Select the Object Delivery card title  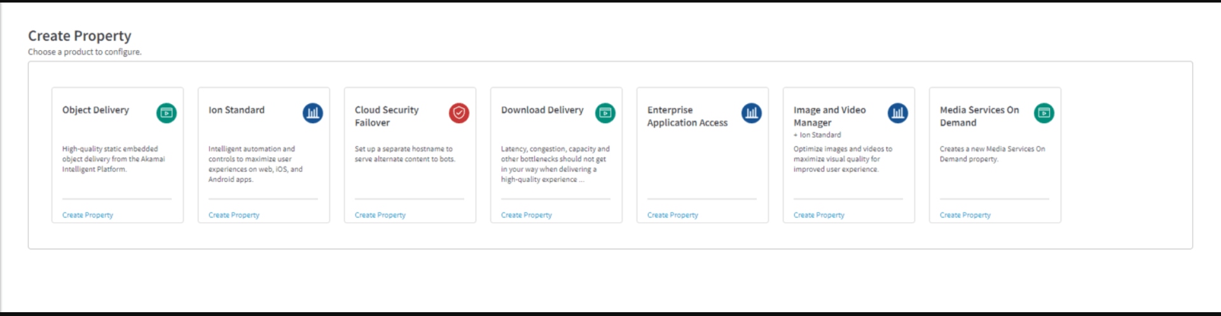click(x=95, y=110)
